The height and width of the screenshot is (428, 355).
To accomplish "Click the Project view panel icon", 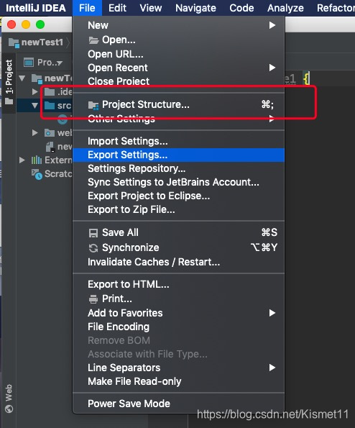I will 28,63.
